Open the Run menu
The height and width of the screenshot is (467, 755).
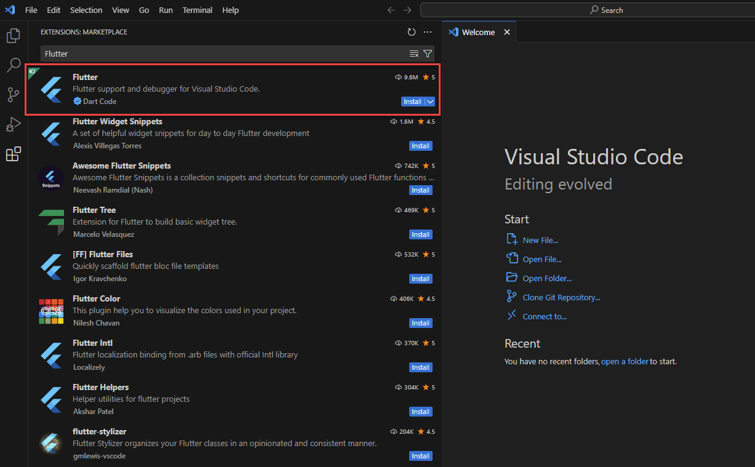166,10
